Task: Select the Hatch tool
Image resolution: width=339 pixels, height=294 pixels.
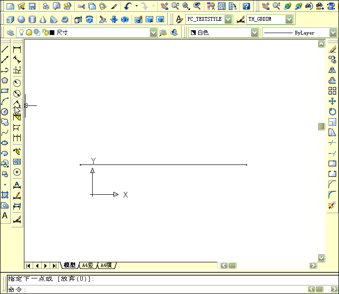Action: [5, 195]
